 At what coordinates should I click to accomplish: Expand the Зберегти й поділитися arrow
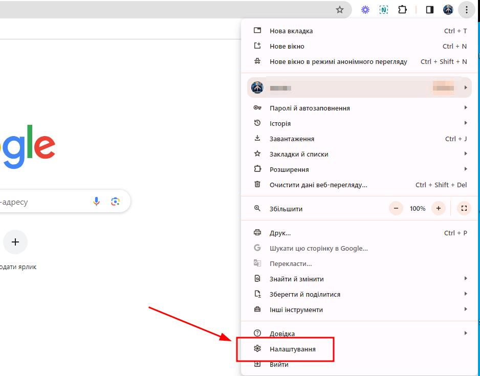click(x=466, y=294)
